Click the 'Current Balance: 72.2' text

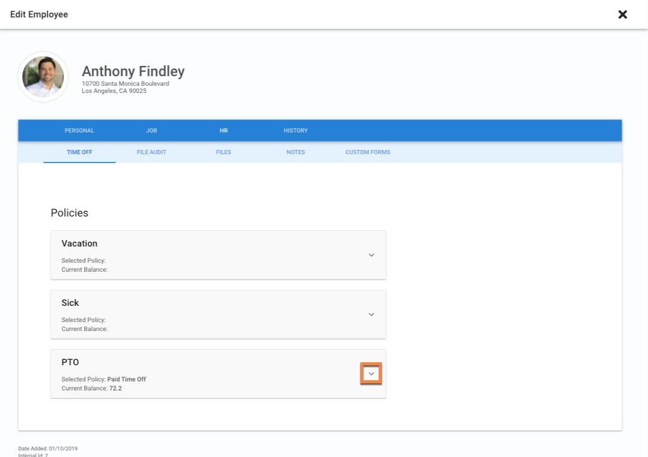(92, 389)
